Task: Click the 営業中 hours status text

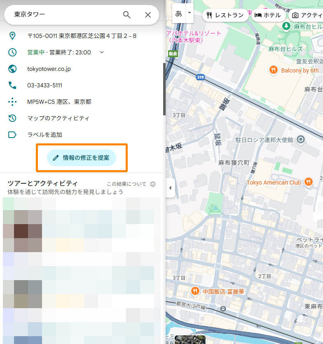Action: point(36,52)
